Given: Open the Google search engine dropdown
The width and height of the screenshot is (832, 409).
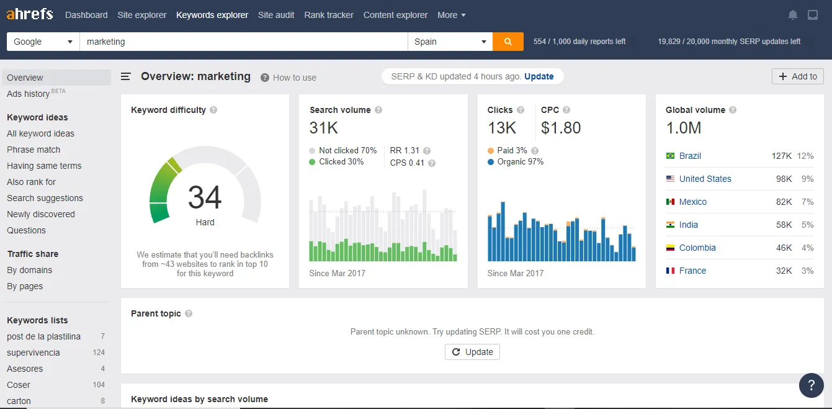Looking at the screenshot, I should (43, 42).
